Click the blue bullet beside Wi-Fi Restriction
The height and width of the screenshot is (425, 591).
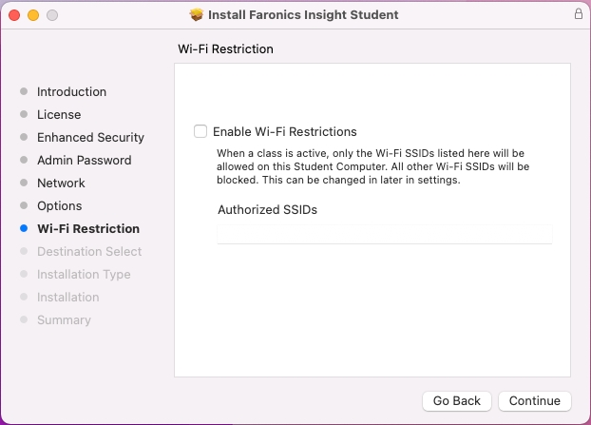[x=24, y=229]
